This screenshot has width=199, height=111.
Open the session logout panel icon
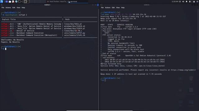click(197, 2)
